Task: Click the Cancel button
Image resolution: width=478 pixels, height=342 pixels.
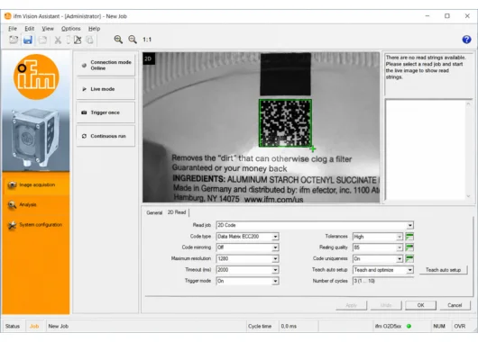Action: (455, 305)
